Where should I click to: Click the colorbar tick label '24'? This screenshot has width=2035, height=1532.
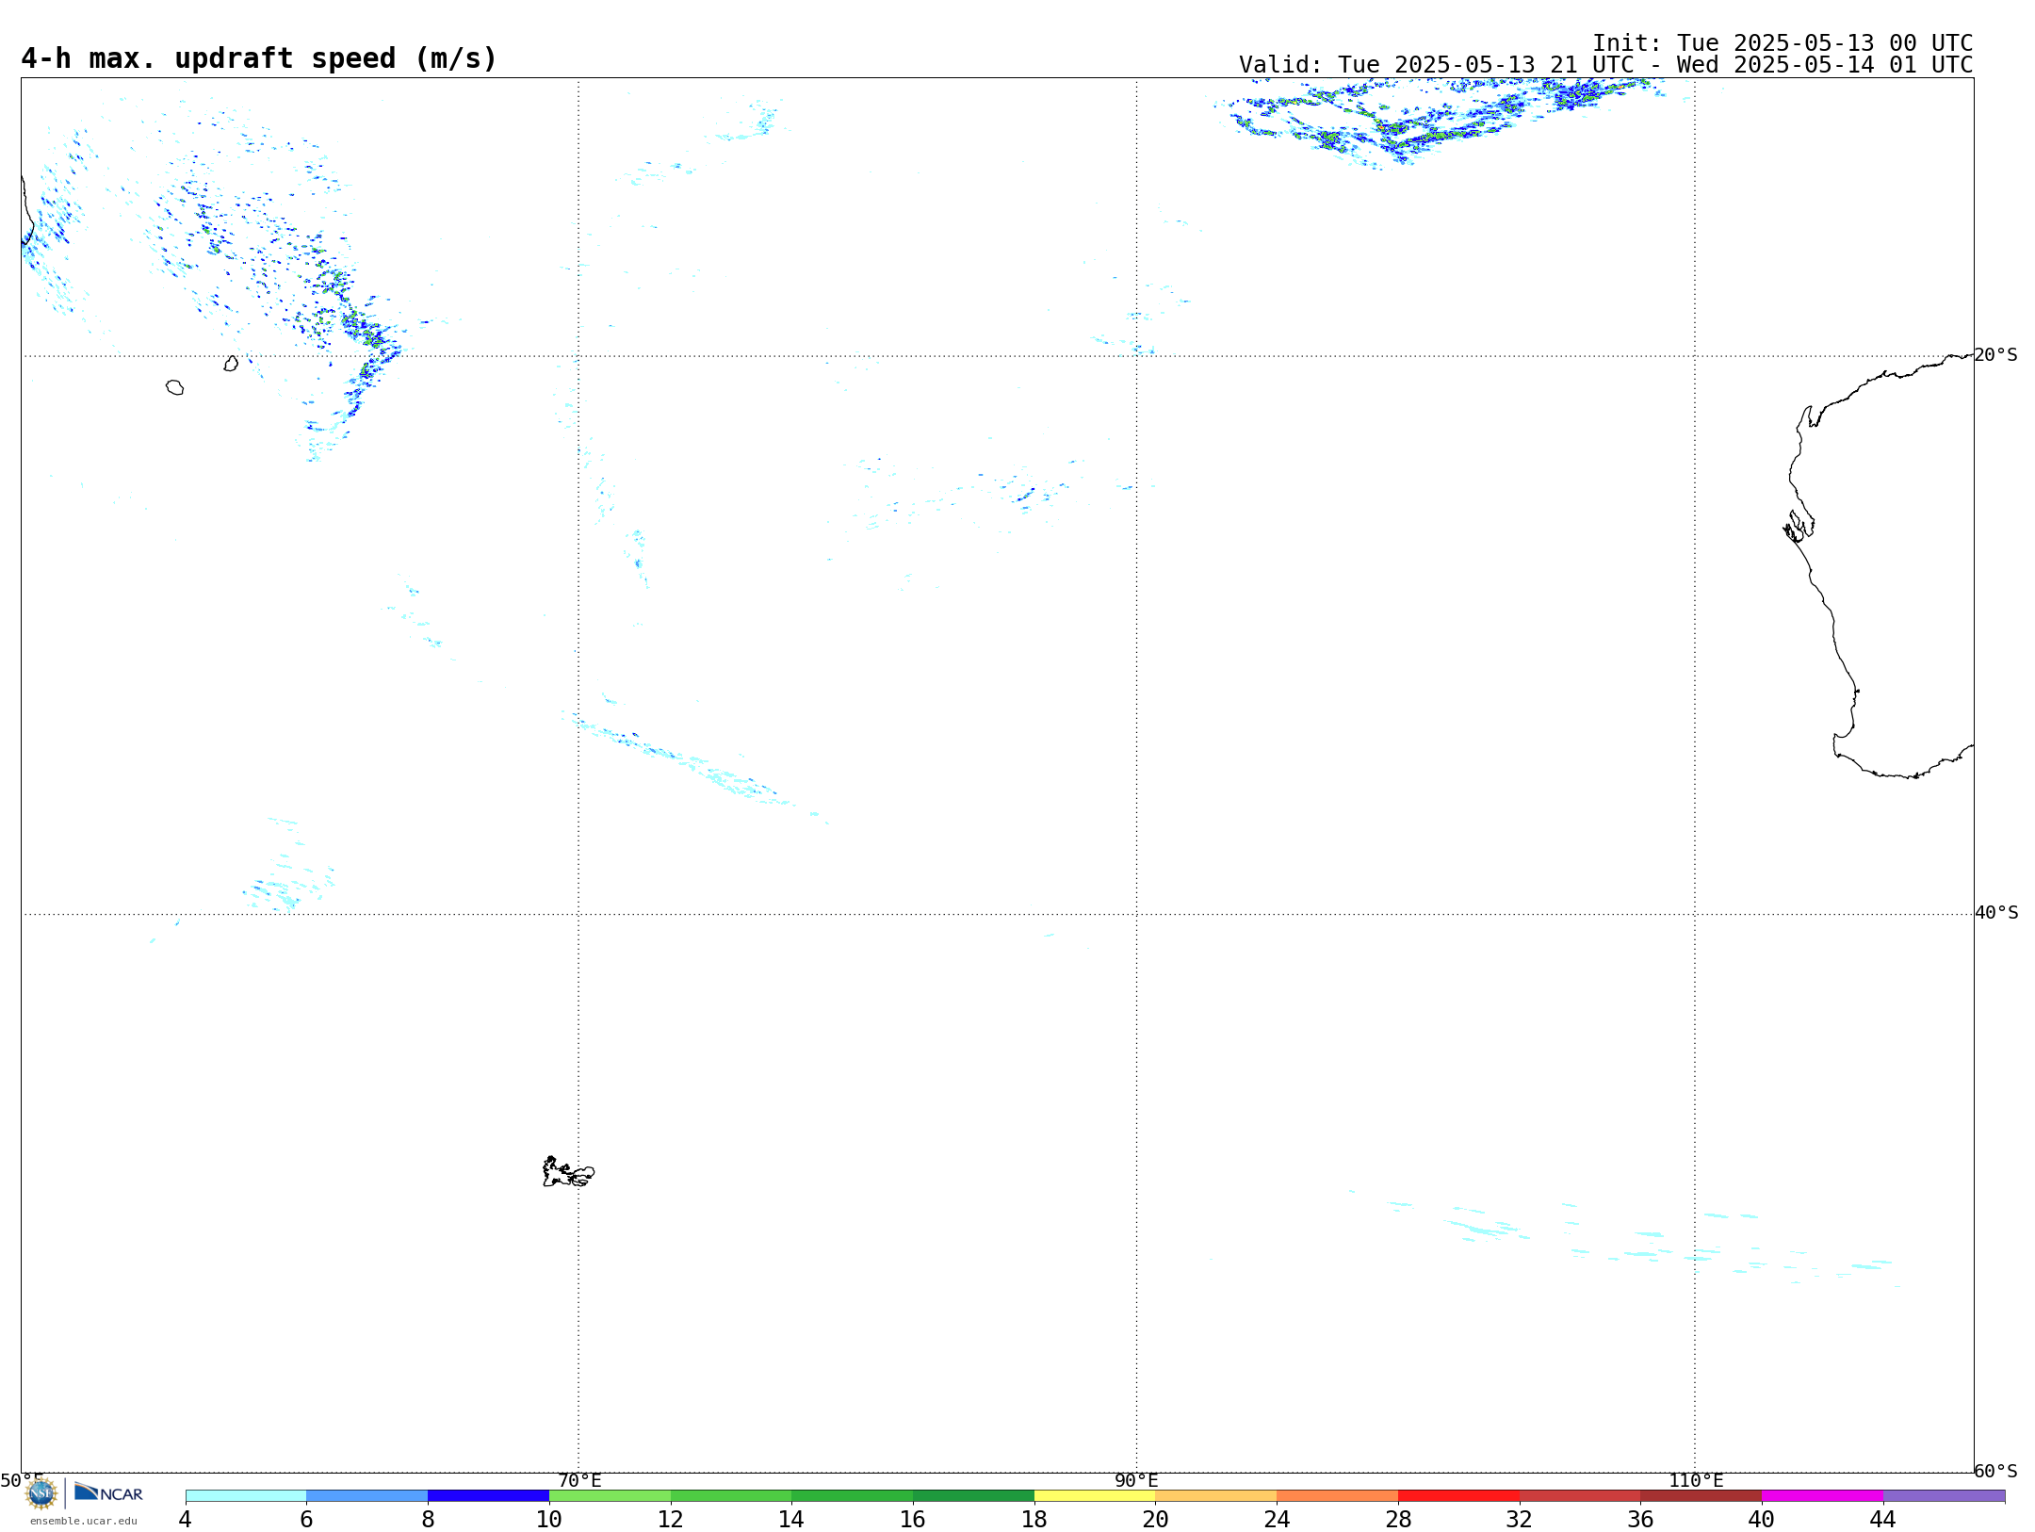coord(1277,1519)
